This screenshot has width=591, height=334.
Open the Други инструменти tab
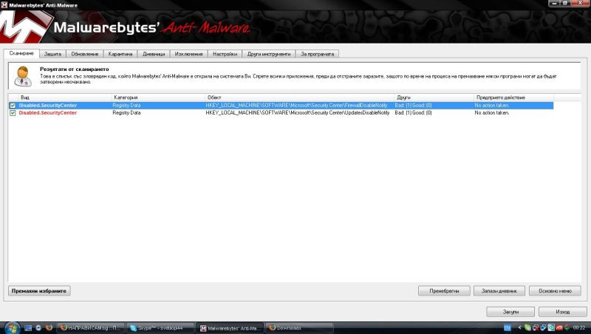coord(269,54)
